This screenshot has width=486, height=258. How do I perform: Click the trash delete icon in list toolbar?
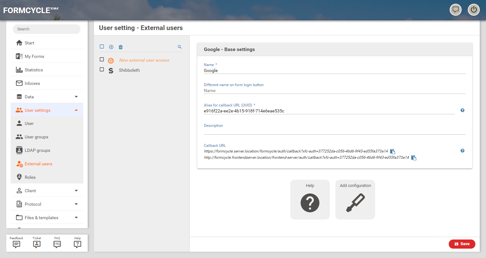tap(121, 47)
